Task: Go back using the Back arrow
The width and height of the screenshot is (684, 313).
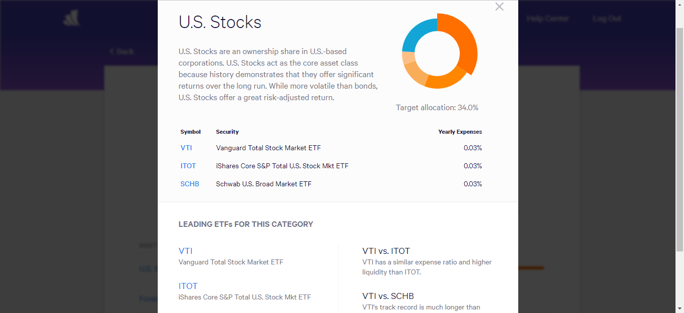Action: click(x=122, y=51)
